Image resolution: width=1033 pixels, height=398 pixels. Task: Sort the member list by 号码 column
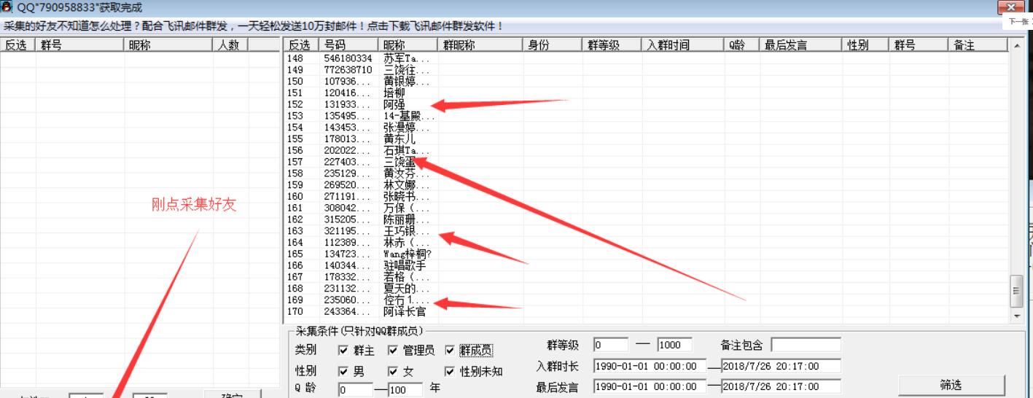(x=350, y=45)
